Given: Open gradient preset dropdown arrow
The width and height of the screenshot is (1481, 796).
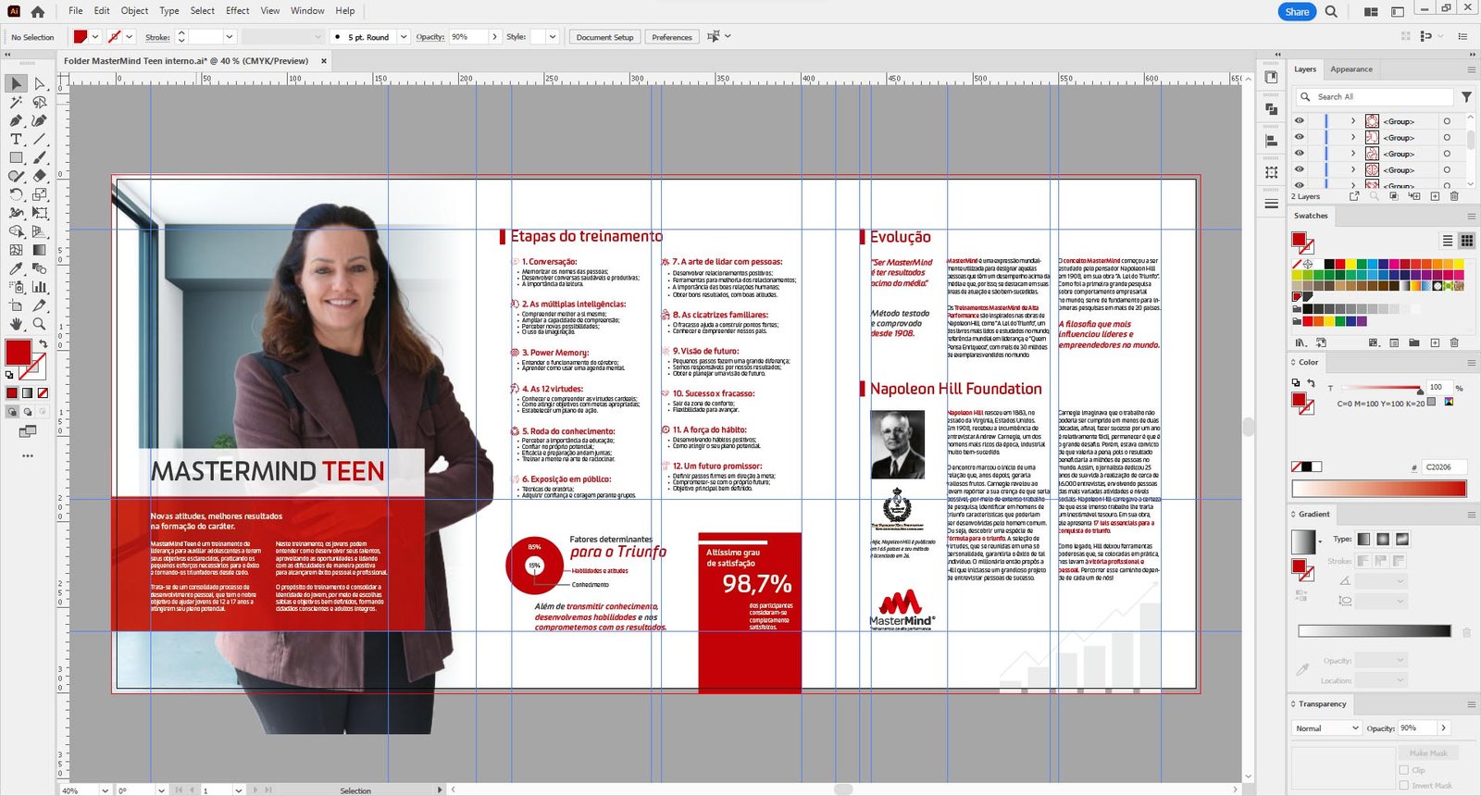Looking at the screenshot, I should [1320, 542].
